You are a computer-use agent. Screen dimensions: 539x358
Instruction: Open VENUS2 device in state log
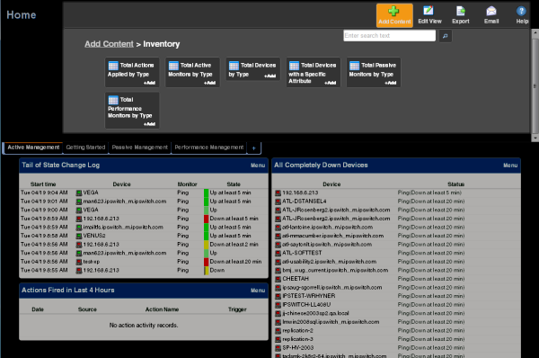[94, 236]
